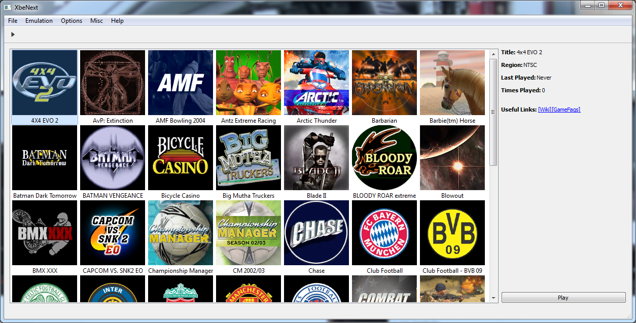
Task: Open the Options menu
Action: click(x=72, y=21)
